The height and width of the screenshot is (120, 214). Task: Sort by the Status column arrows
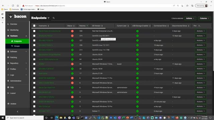pyautogui.click(x=74, y=26)
